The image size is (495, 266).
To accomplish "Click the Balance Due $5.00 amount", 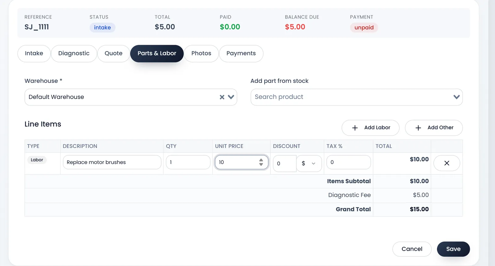I will (x=295, y=27).
